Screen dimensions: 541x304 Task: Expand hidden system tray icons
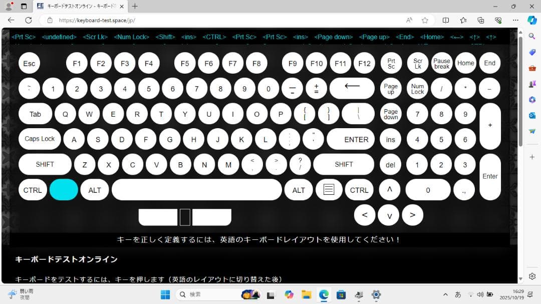[x=445, y=294]
